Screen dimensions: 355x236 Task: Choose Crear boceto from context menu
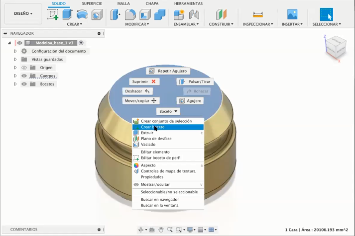[168, 127]
